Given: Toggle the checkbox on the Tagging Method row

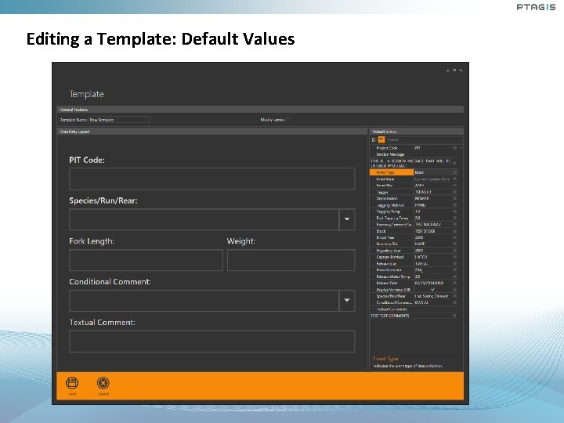Looking at the screenshot, I should point(454,205).
